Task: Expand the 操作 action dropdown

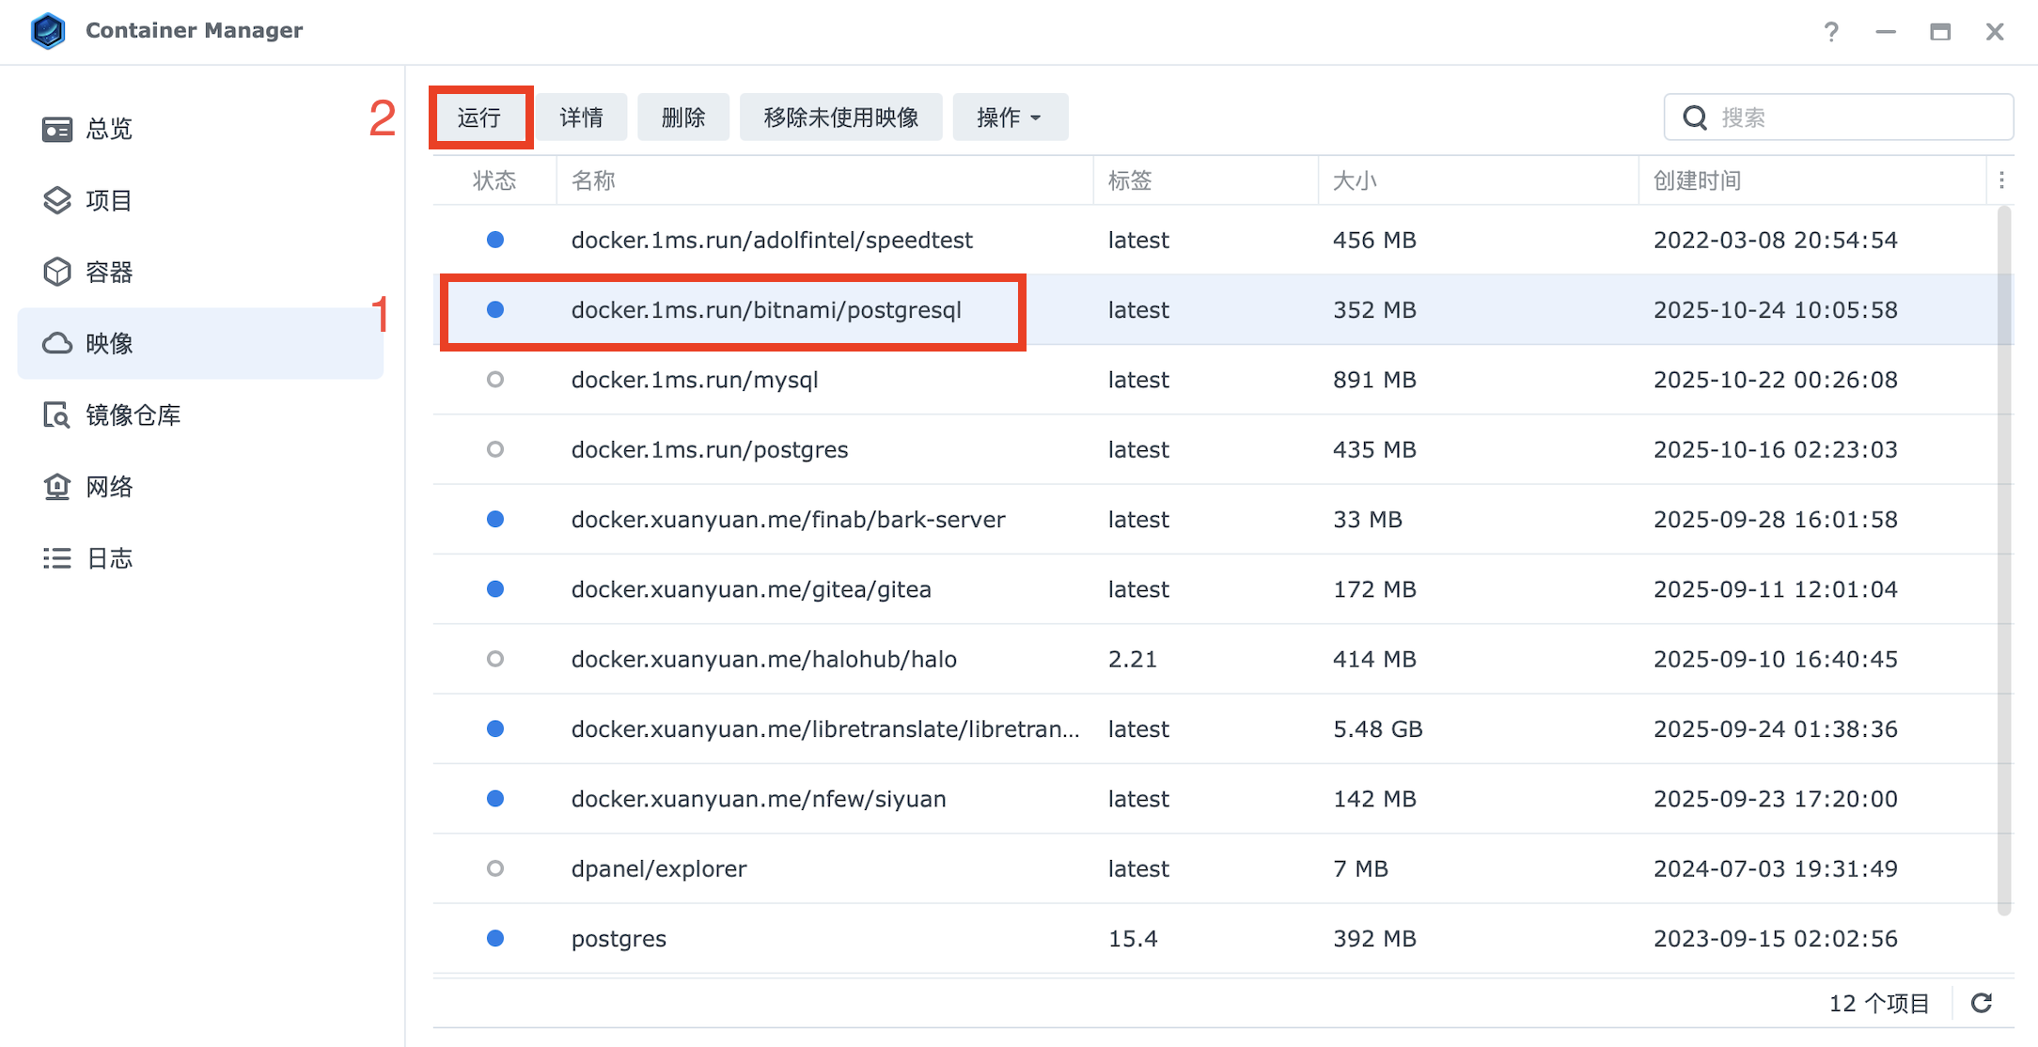Action: (x=1010, y=117)
